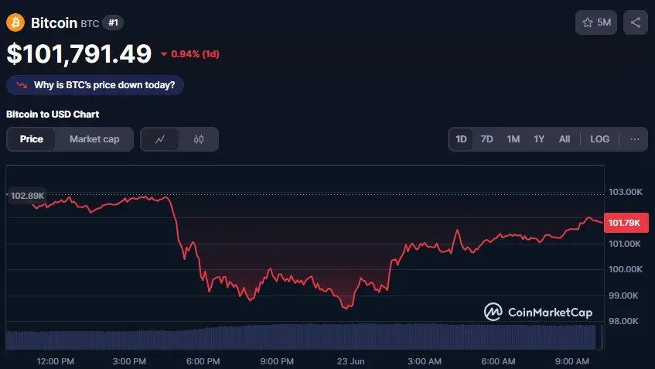The image size is (655, 369).
Task: Add Bitcoin to watchlist via star button
Action: tap(596, 22)
